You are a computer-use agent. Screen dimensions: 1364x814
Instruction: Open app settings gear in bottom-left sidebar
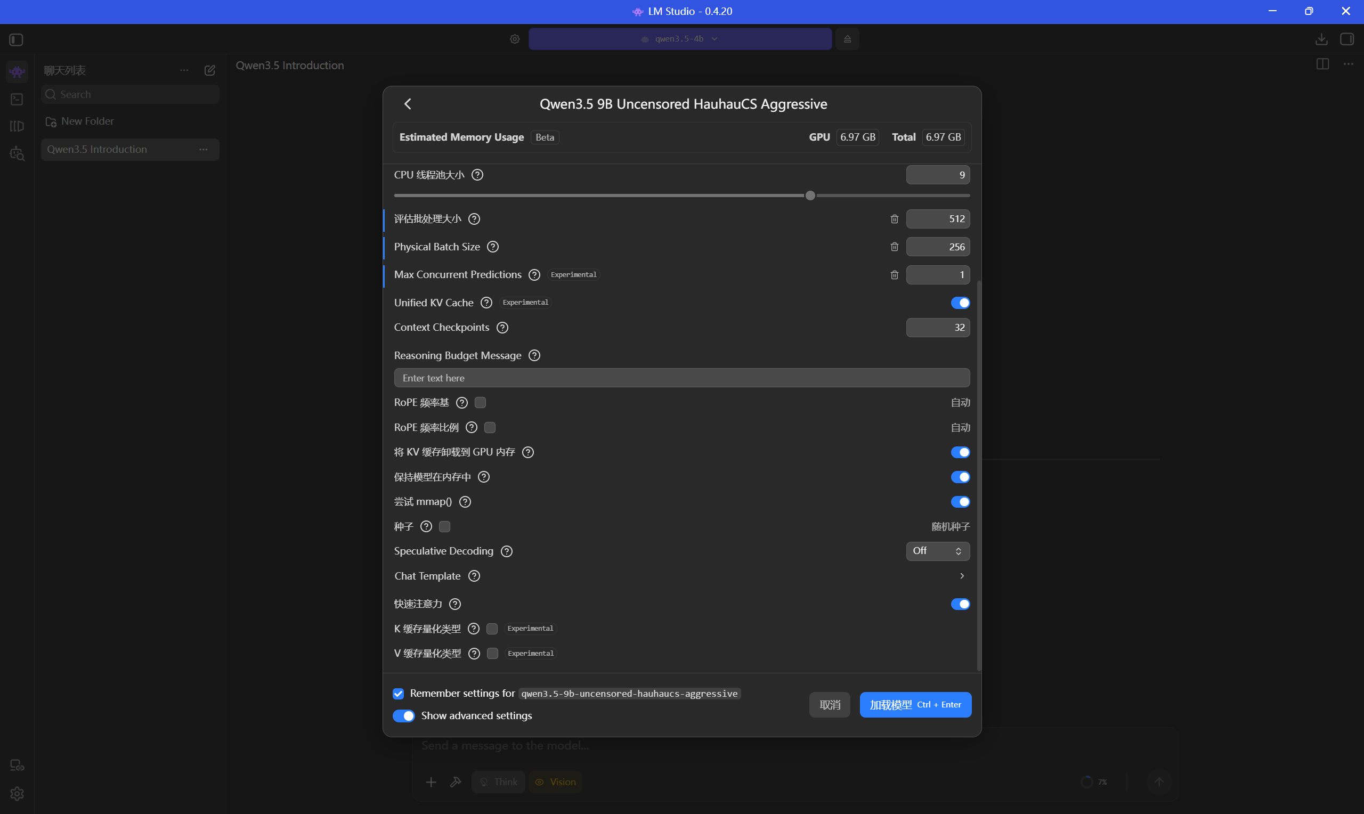pyautogui.click(x=17, y=793)
